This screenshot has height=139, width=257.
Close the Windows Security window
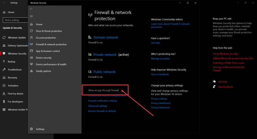click(195, 3)
